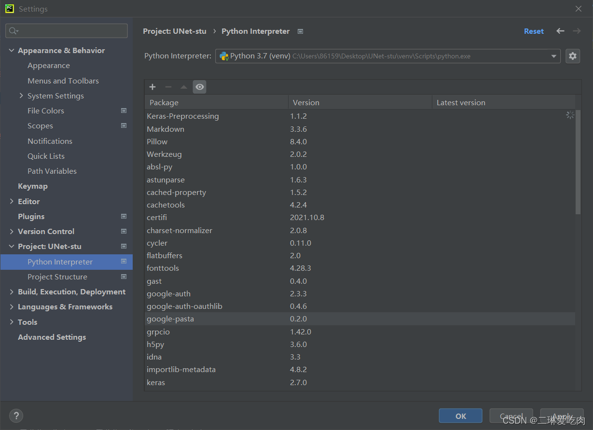
Task: Select the importlib-metadata package row
Action: pyautogui.click(x=360, y=369)
